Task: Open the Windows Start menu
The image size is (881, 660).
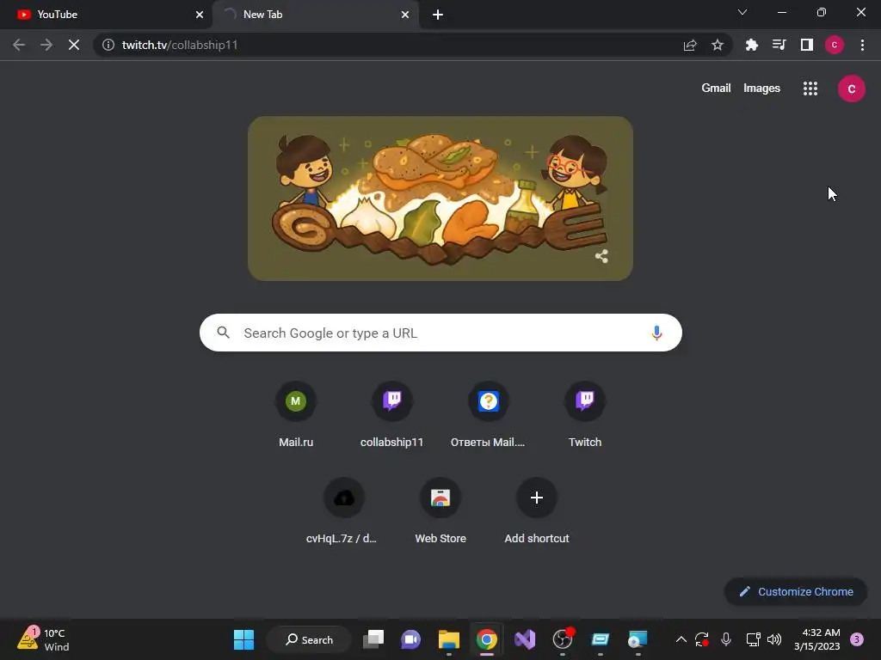Action: pyautogui.click(x=243, y=639)
